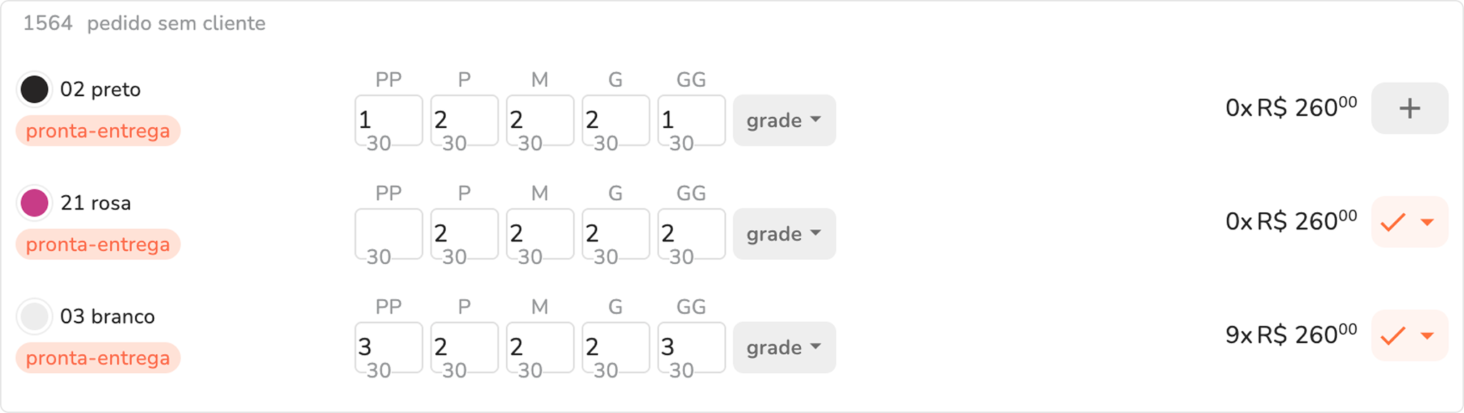The width and height of the screenshot is (1464, 413).
Task: Select the black color swatch of 02 preto
Action: coord(34,90)
